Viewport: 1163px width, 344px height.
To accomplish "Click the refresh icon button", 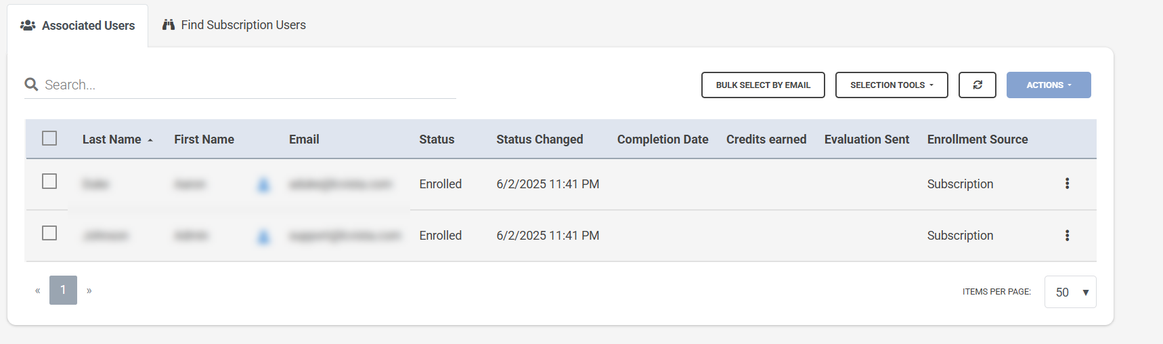I will (x=977, y=85).
